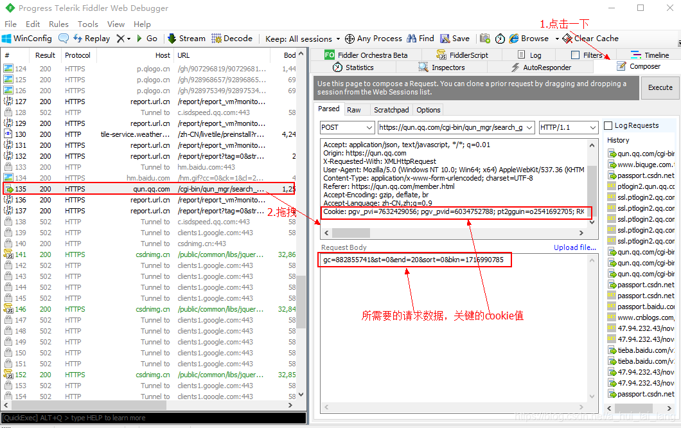
Task: Click www.cnblogs.com history entry
Action: [641, 317]
